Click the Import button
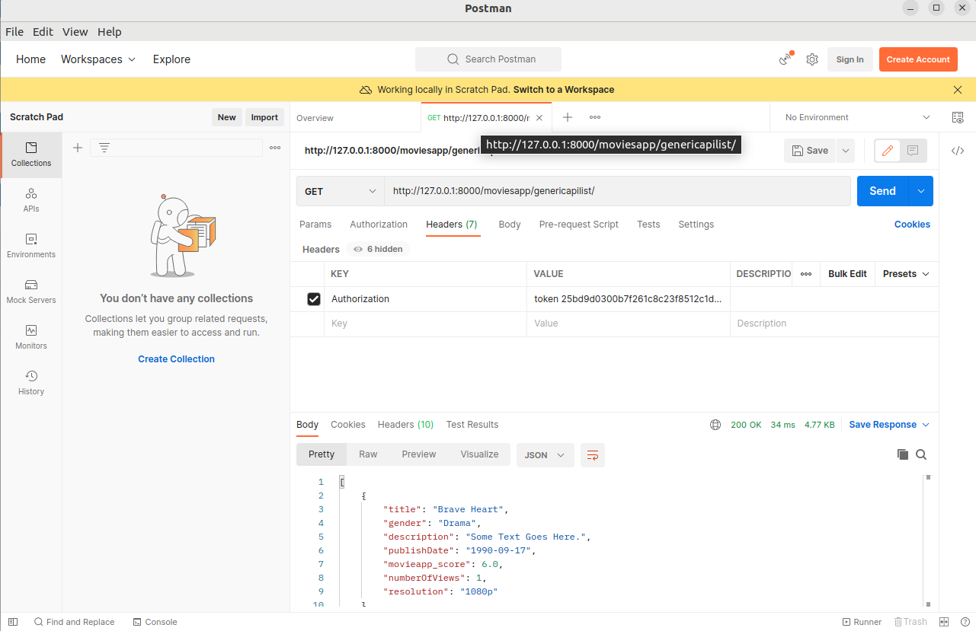This screenshot has height=631, width=976. tap(264, 117)
